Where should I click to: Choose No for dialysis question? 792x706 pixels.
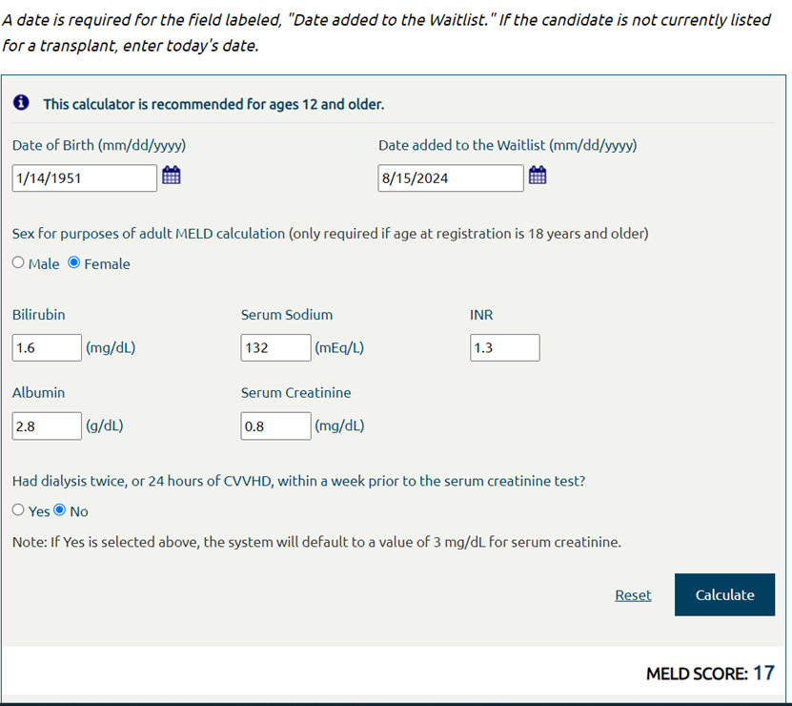tap(60, 510)
